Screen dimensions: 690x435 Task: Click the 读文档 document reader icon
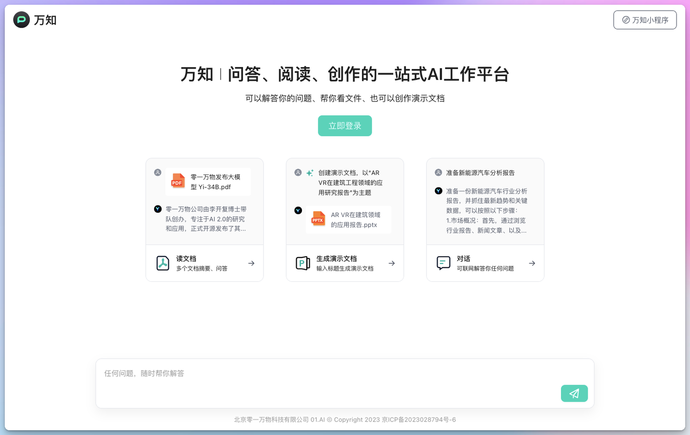point(163,263)
